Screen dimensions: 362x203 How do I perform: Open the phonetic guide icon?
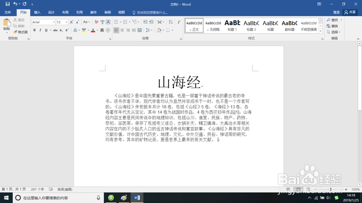click(102, 22)
